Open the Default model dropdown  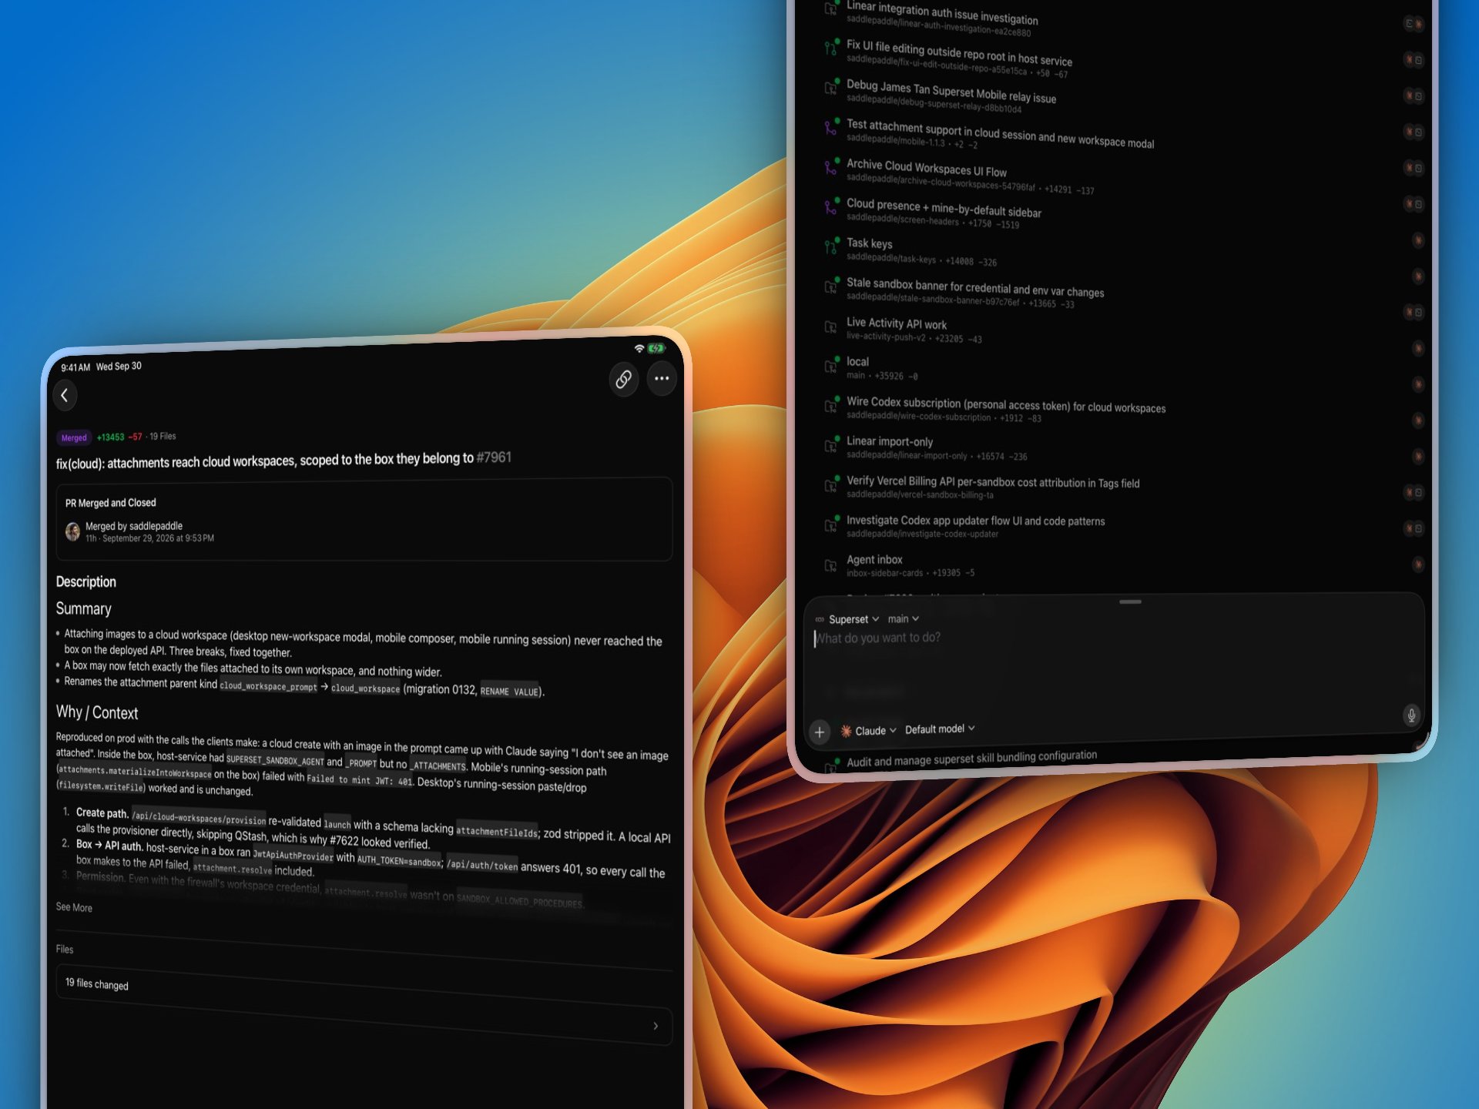[940, 729]
